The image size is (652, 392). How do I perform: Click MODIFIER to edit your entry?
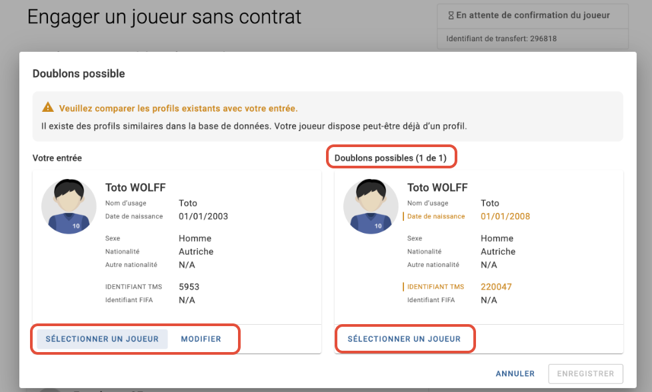(x=201, y=339)
